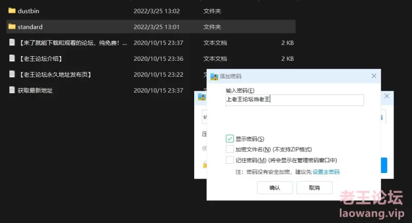Select the standard folder icon

(12, 27)
